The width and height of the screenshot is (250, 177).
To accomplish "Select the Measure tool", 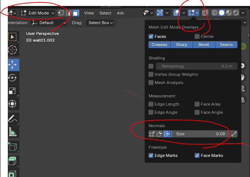I will coord(13,132).
